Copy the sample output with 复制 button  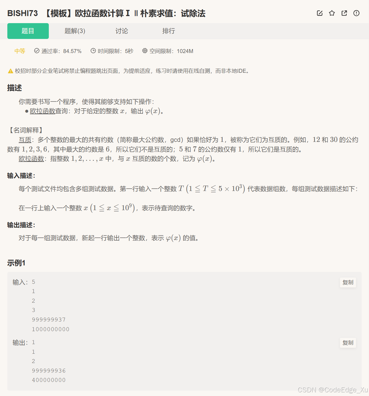(x=348, y=343)
